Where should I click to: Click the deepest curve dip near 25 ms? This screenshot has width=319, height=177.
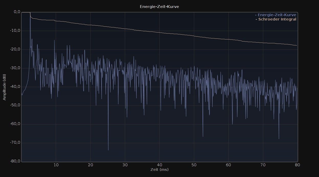pos(108,150)
